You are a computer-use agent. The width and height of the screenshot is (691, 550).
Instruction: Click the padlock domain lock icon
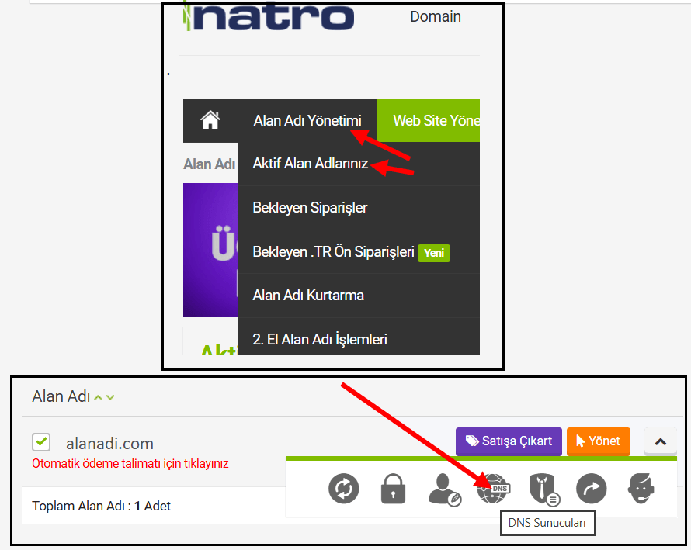(393, 489)
